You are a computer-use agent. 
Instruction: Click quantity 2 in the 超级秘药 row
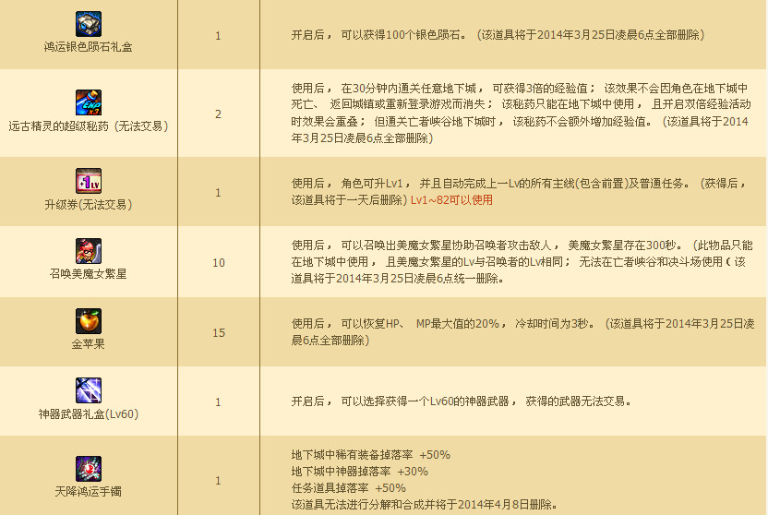[x=219, y=114]
